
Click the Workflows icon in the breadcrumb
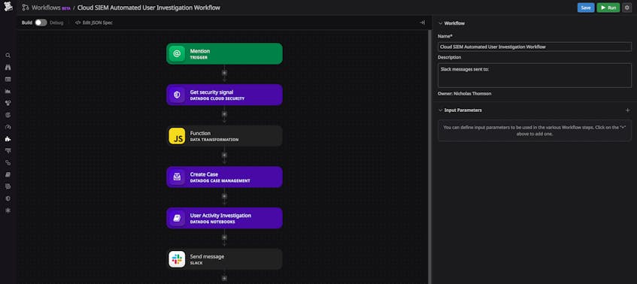pos(26,8)
